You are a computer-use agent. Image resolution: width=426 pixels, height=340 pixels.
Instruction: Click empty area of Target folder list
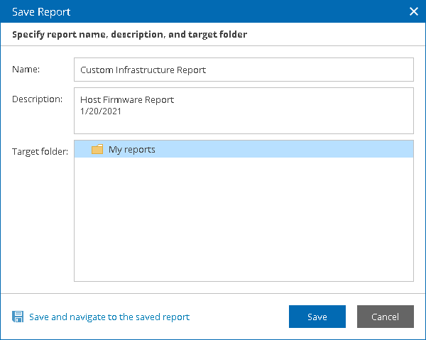pos(243,220)
